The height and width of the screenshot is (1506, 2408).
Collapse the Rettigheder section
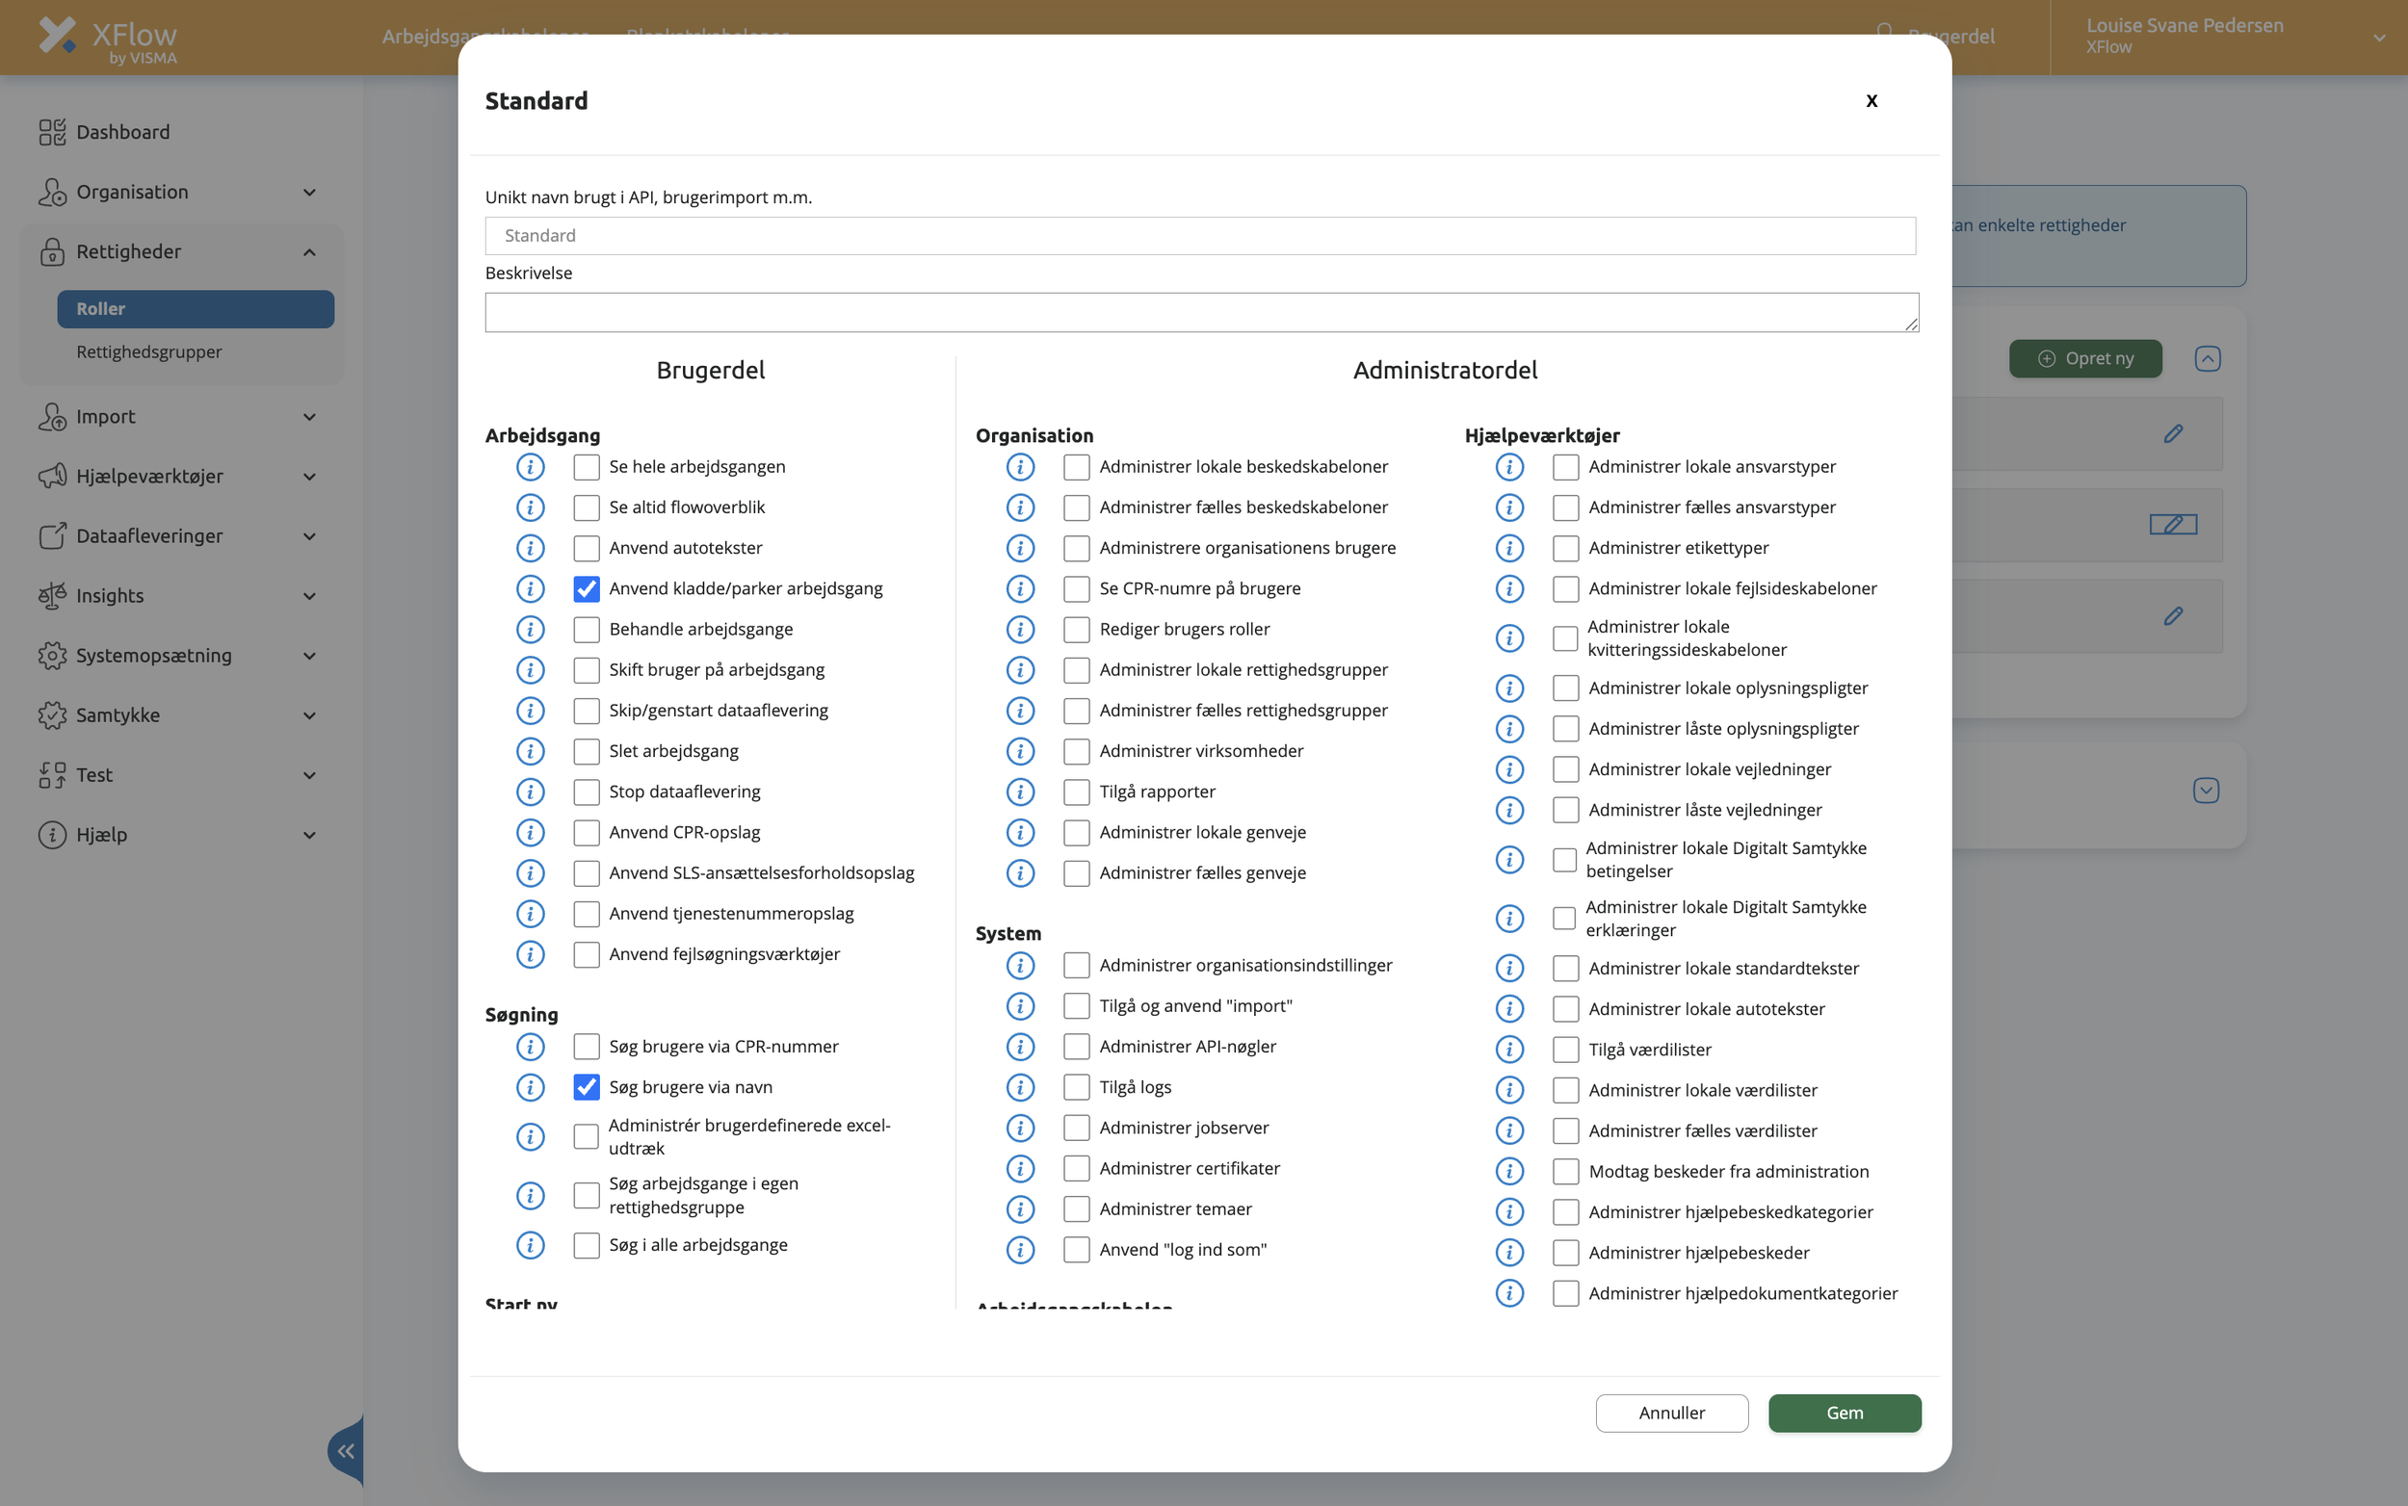[x=310, y=252]
